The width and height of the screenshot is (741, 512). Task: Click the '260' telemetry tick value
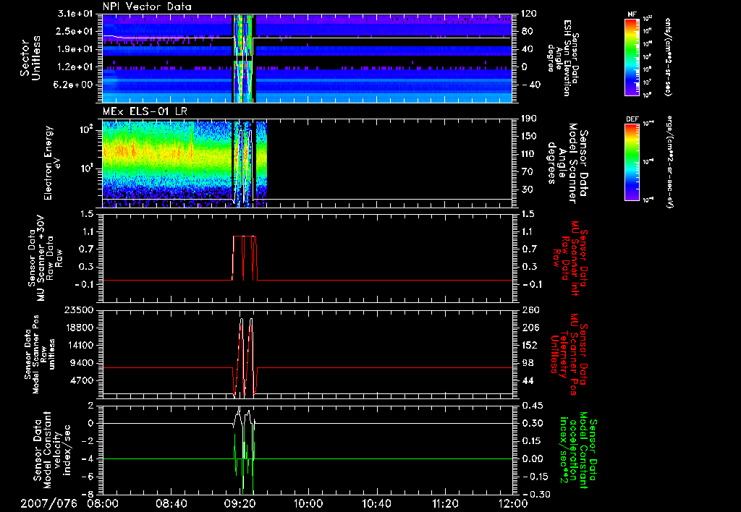point(532,310)
